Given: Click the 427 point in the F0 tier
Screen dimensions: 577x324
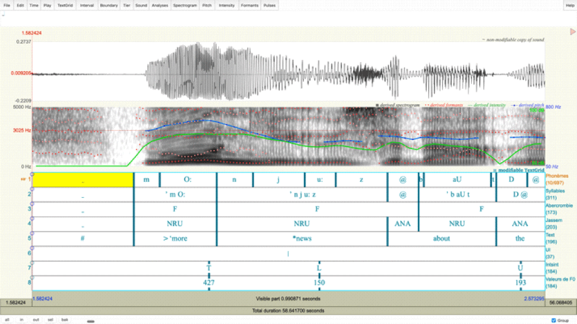Looking at the screenshot, I should click(208, 283).
